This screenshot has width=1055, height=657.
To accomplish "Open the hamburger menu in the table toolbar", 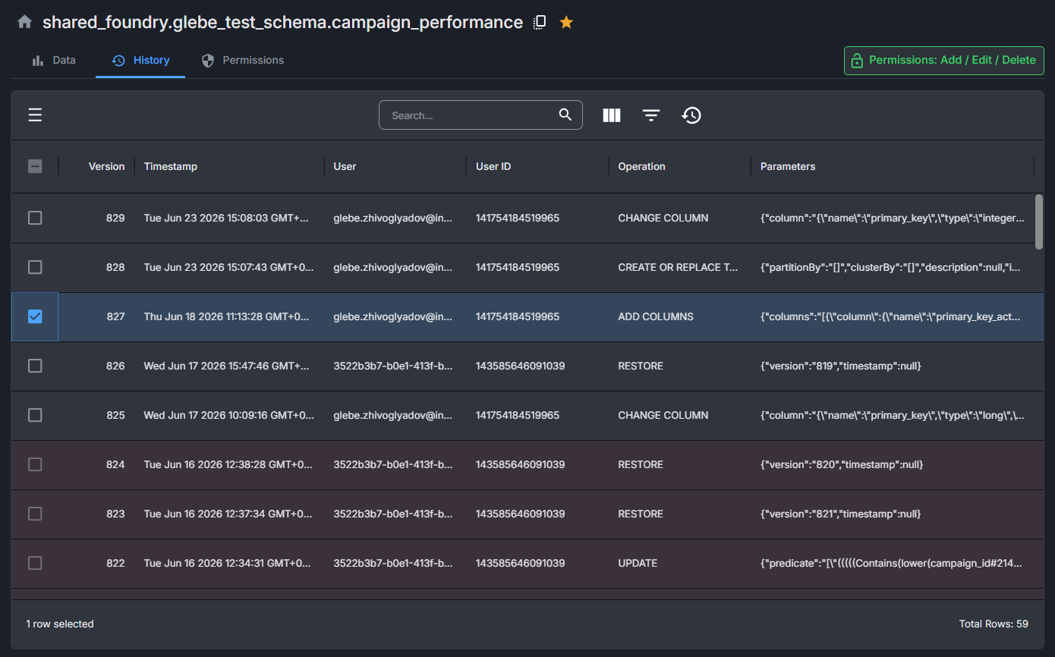I will [35, 115].
